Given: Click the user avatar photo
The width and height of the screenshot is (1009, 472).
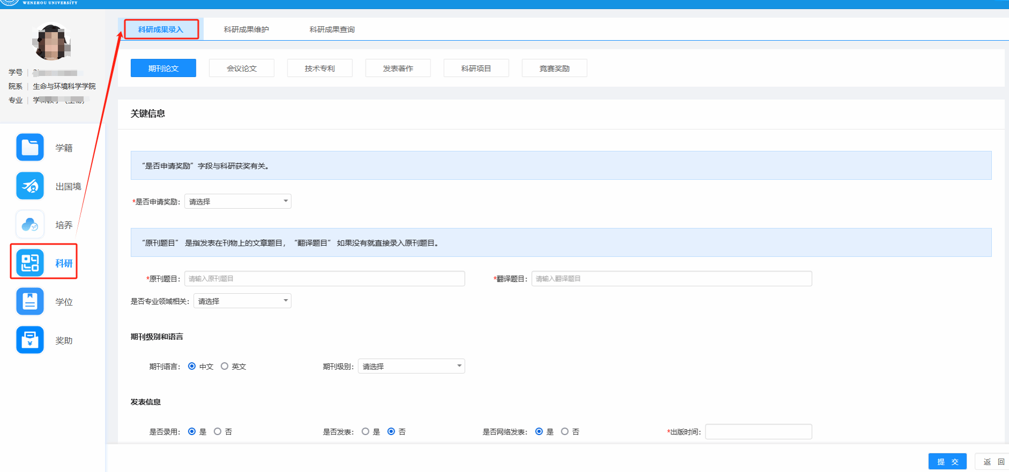Looking at the screenshot, I should [51, 42].
